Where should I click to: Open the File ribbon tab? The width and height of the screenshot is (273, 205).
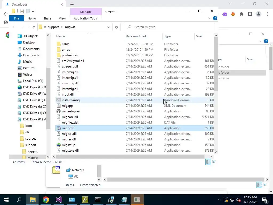coord(17,18)
